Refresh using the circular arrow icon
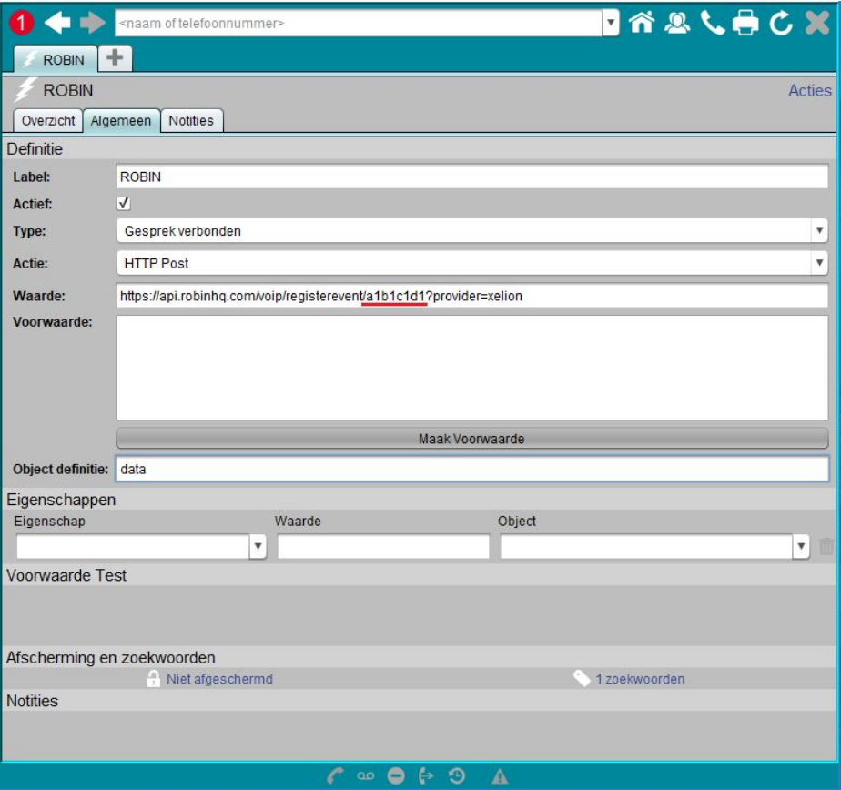This screenshot has height=790, width=841. [781, 22]
